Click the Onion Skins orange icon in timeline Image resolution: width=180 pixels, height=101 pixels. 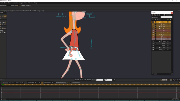point(42,82)
